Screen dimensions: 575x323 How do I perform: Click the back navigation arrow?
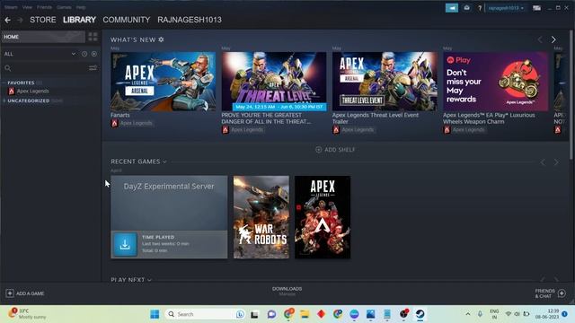[8, 20]
